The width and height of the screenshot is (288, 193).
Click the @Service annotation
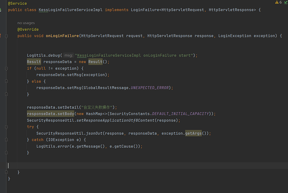[x=18, y=3]
